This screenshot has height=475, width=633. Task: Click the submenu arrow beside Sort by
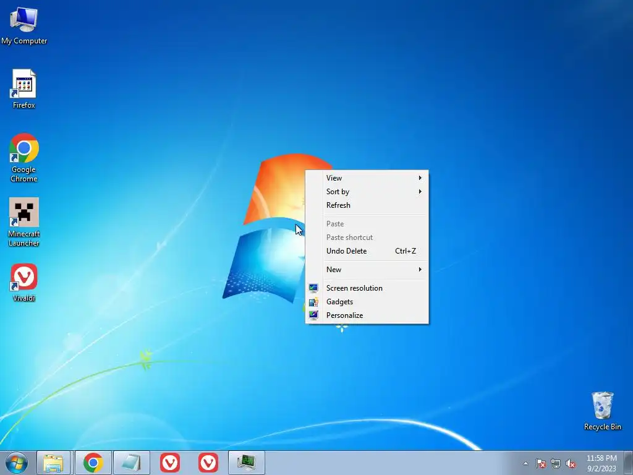tap(420, 192)
